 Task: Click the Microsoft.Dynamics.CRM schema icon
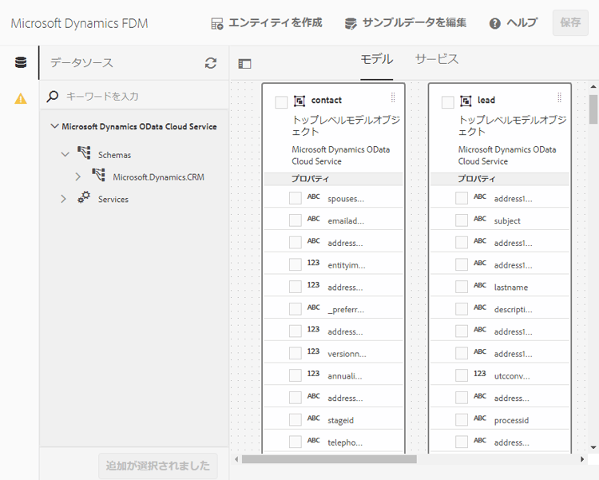[98, 175]
